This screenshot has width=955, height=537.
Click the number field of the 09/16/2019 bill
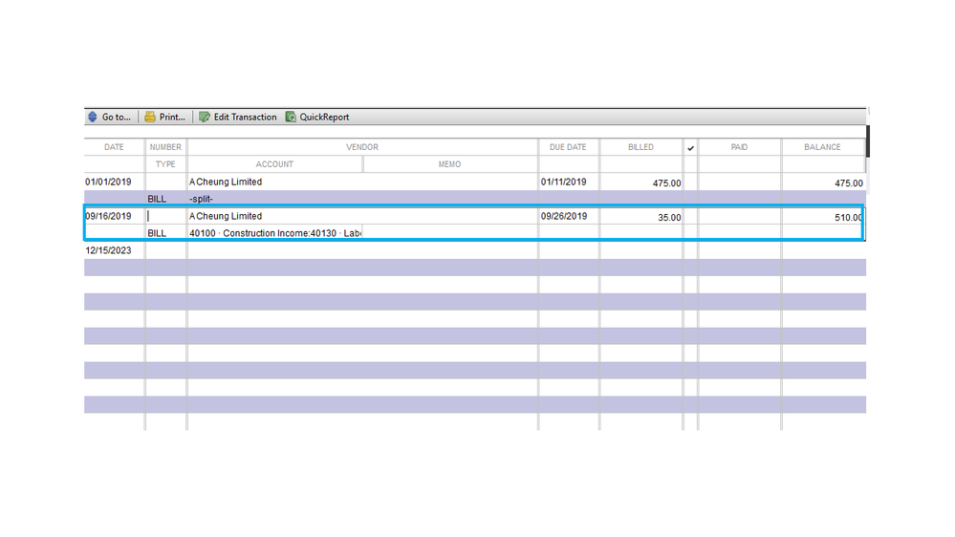tap(165, 216)
